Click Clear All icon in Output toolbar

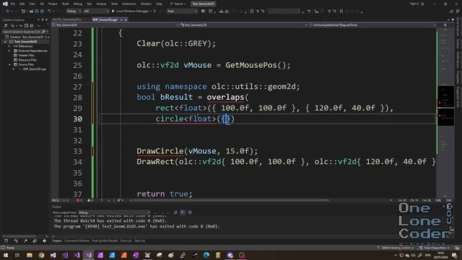pos(175,212)
